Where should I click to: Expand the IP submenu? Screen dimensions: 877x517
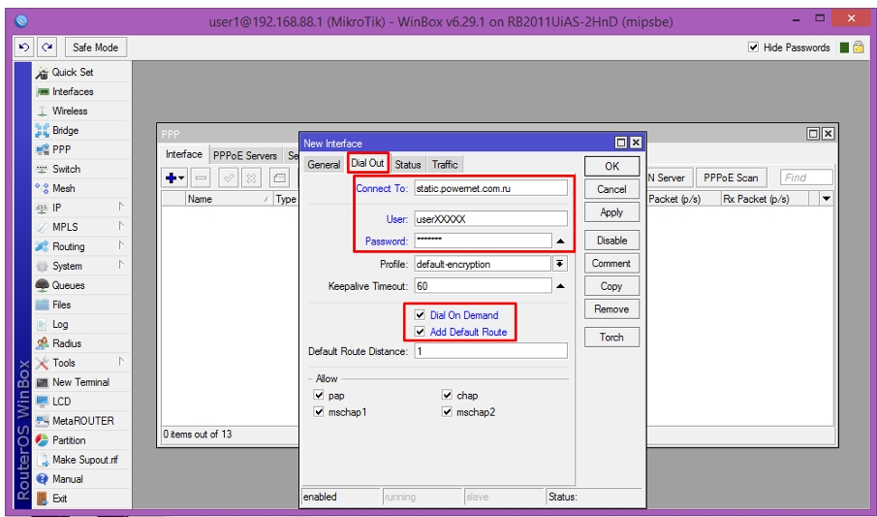pos(121,208)
